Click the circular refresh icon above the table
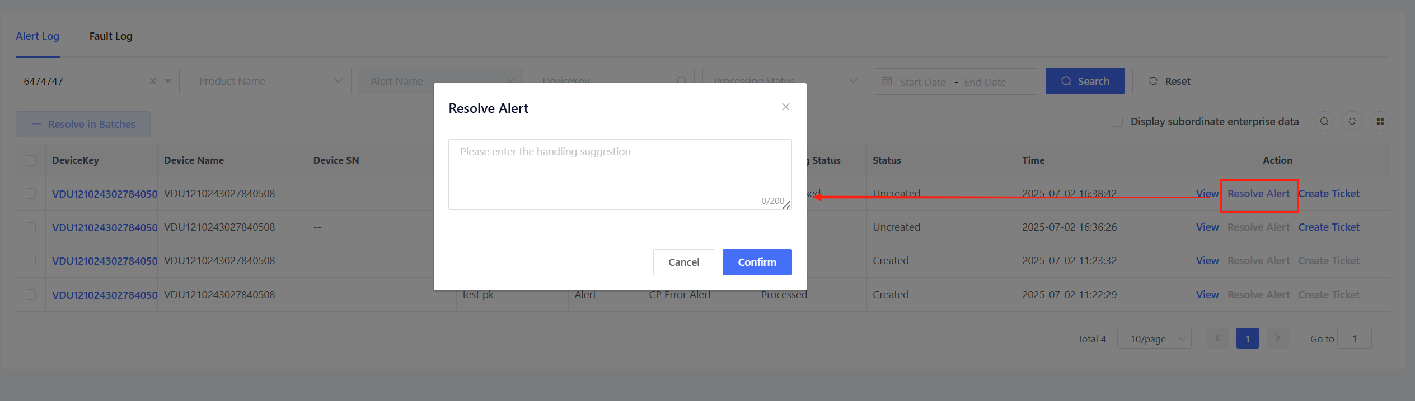The height and width of the screenshot is (401, 1415). [x=1352, y=121]
